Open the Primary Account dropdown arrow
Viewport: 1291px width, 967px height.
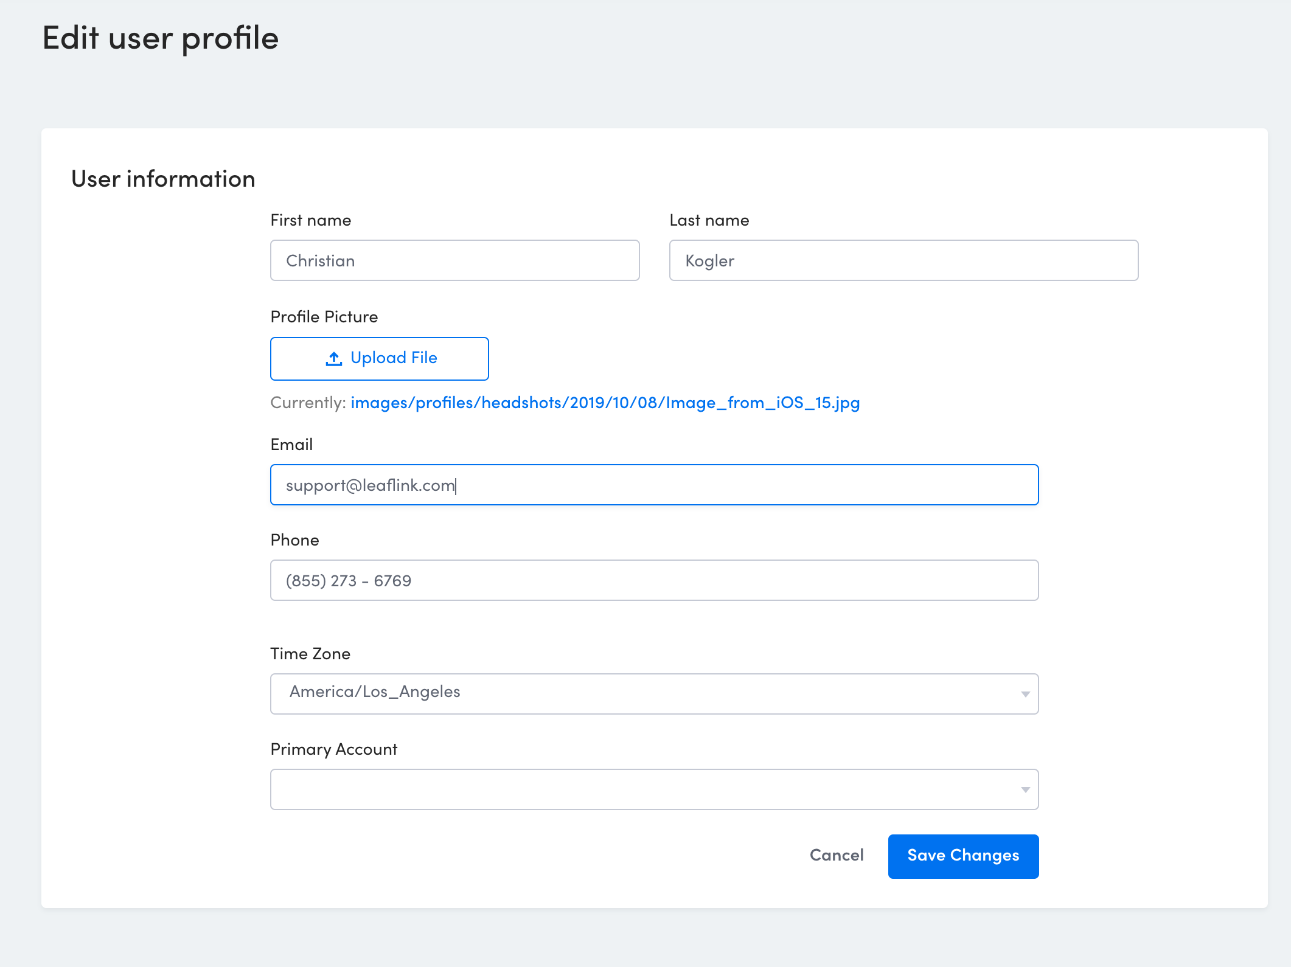click(1025, 789)
